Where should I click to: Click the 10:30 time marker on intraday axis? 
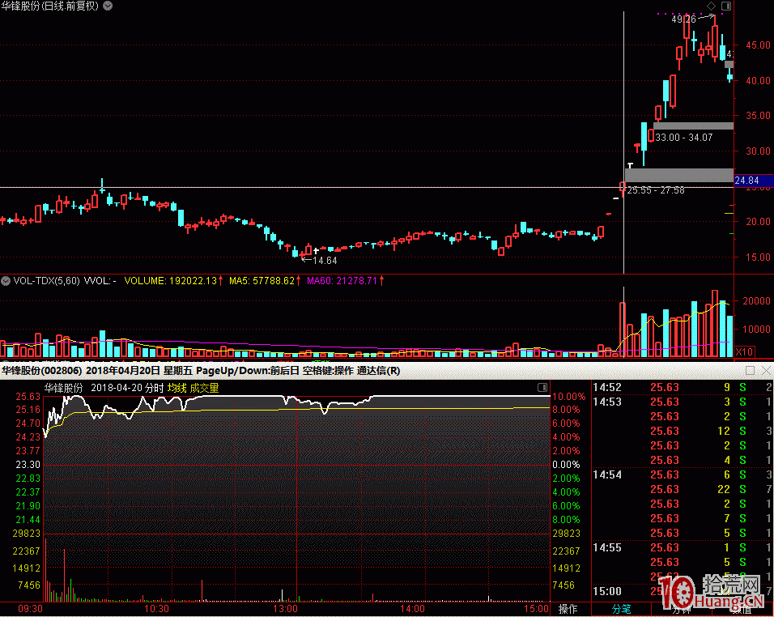156,608
